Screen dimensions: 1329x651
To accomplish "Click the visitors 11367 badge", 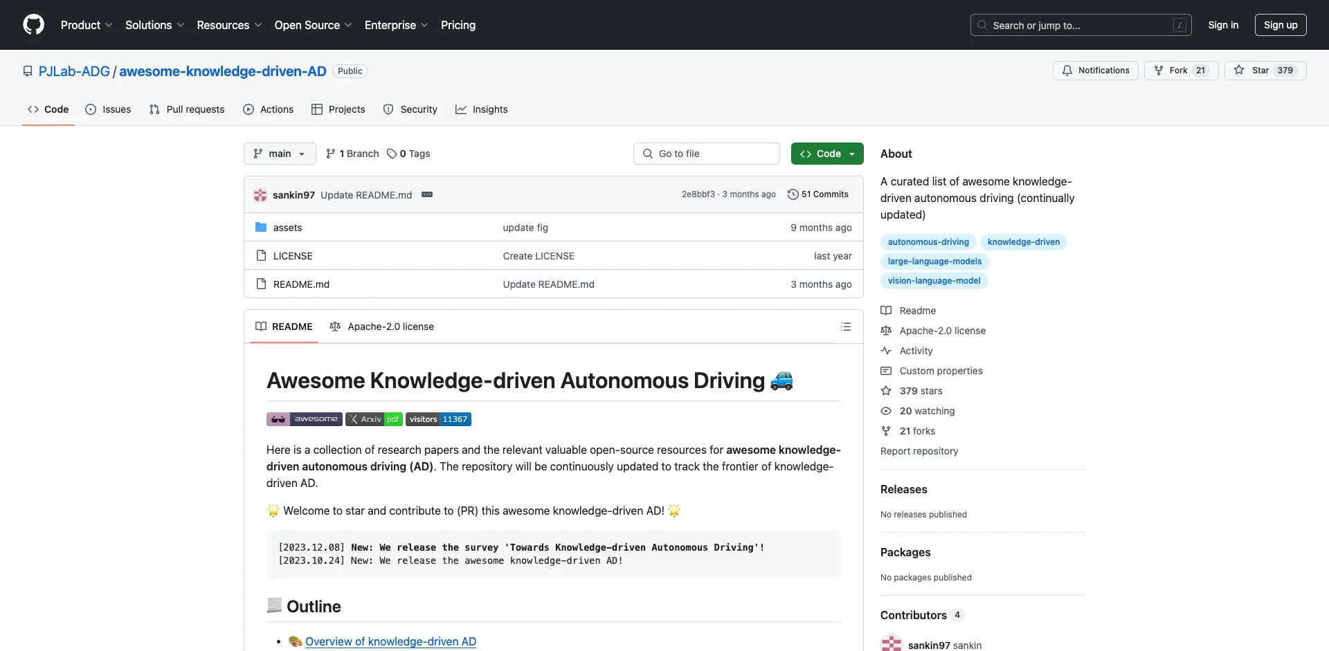I will 439,419.
